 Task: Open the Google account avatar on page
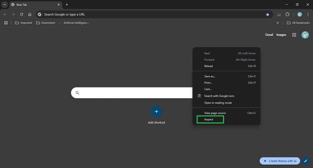(305, 35)
